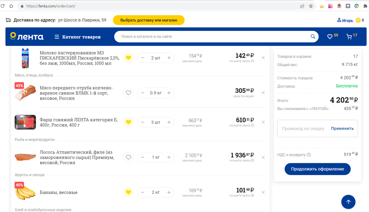The image size is (369, 212).
Task: Open favorites heart with 59 items
Action: tap(332, 36)
